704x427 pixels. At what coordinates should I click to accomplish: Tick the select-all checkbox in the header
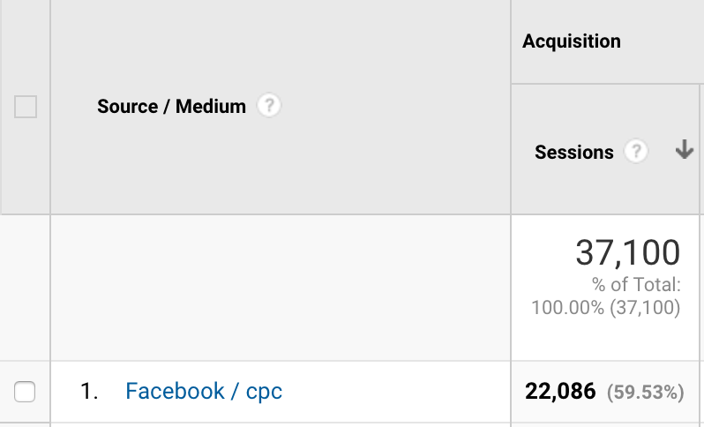[x=26, y=107]
